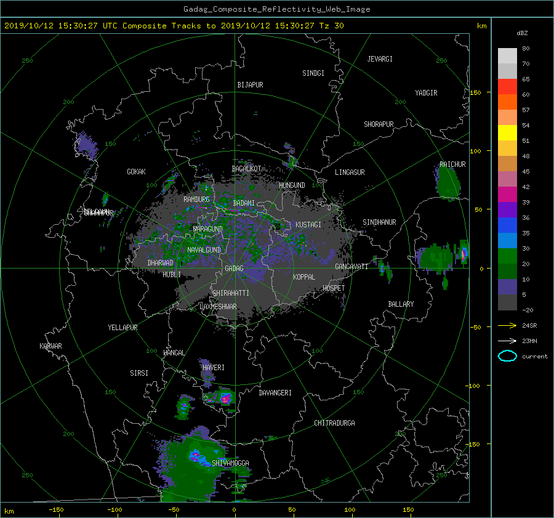Screen dimensions: 554x518
Task: Click the KOPPAL city label
Action: click(304, 277)
